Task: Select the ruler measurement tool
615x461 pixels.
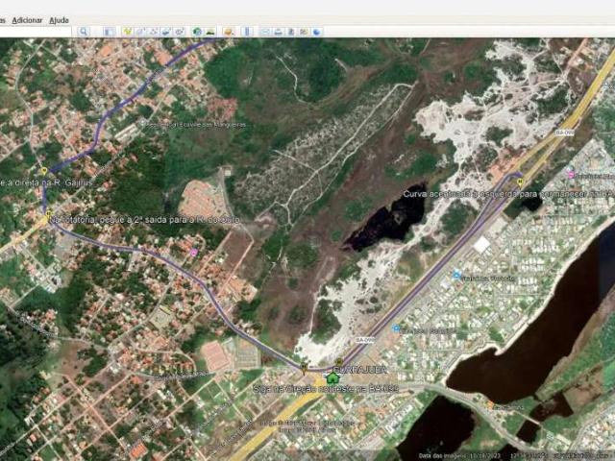Action: coord(247,32)
